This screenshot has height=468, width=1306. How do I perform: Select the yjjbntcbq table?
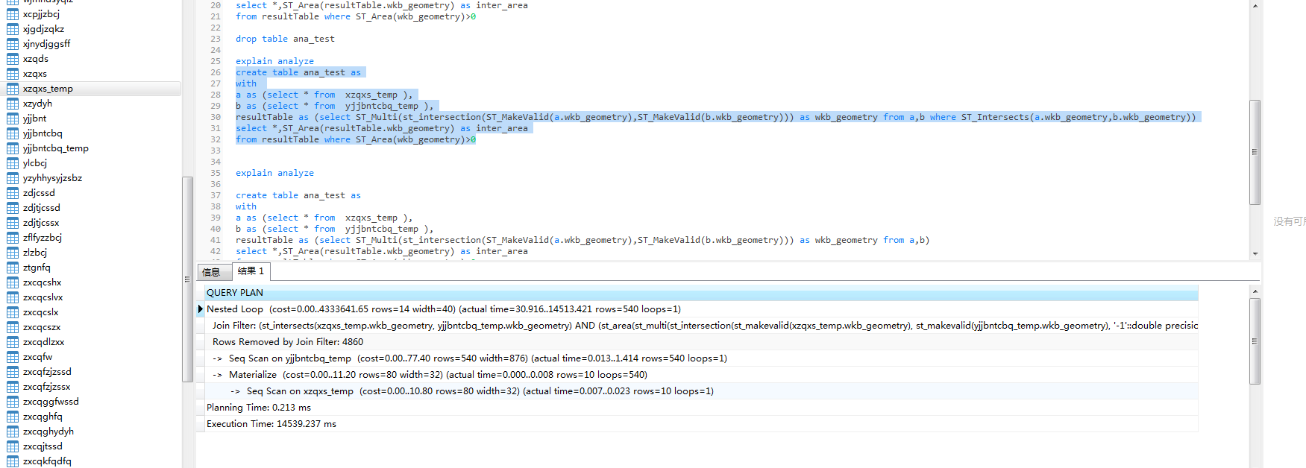(43, 133)
